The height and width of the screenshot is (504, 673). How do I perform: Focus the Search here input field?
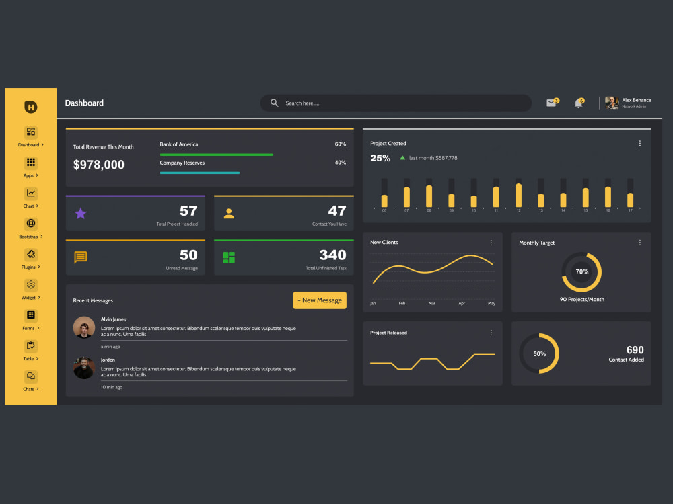396,103
